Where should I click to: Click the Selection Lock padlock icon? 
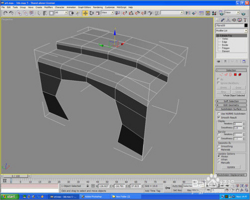pos(87,186)
